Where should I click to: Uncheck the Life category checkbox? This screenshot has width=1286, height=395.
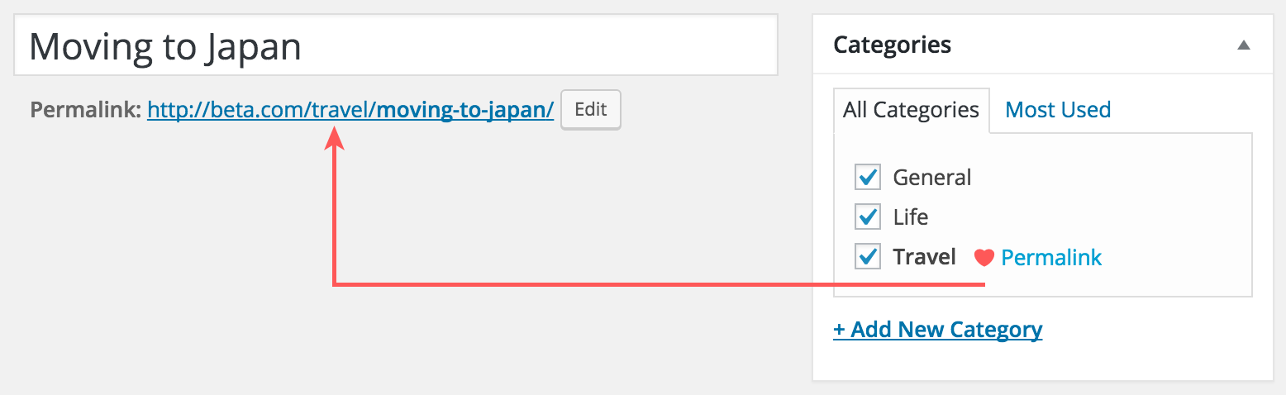pyautogui.click(x=868, y=217)
